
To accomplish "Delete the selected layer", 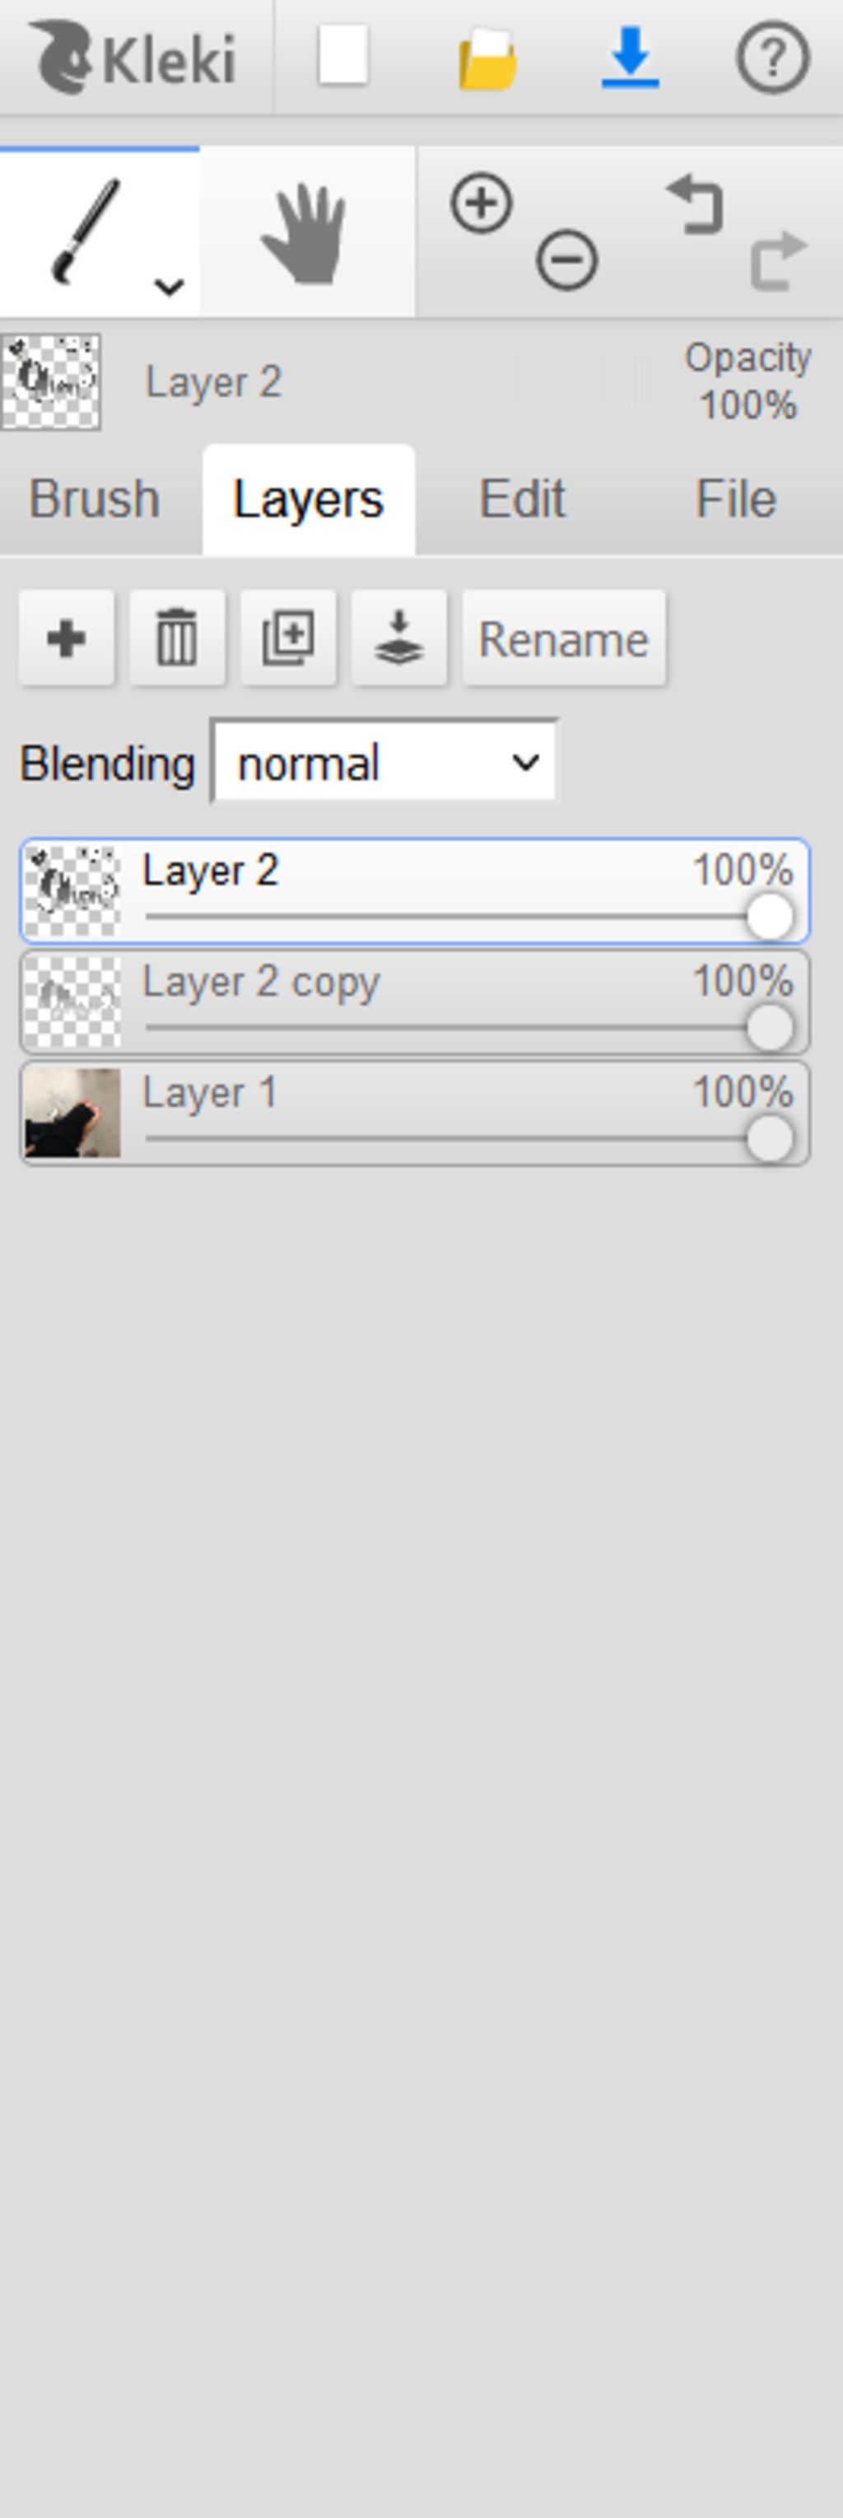I will click(x=177, y=638).
